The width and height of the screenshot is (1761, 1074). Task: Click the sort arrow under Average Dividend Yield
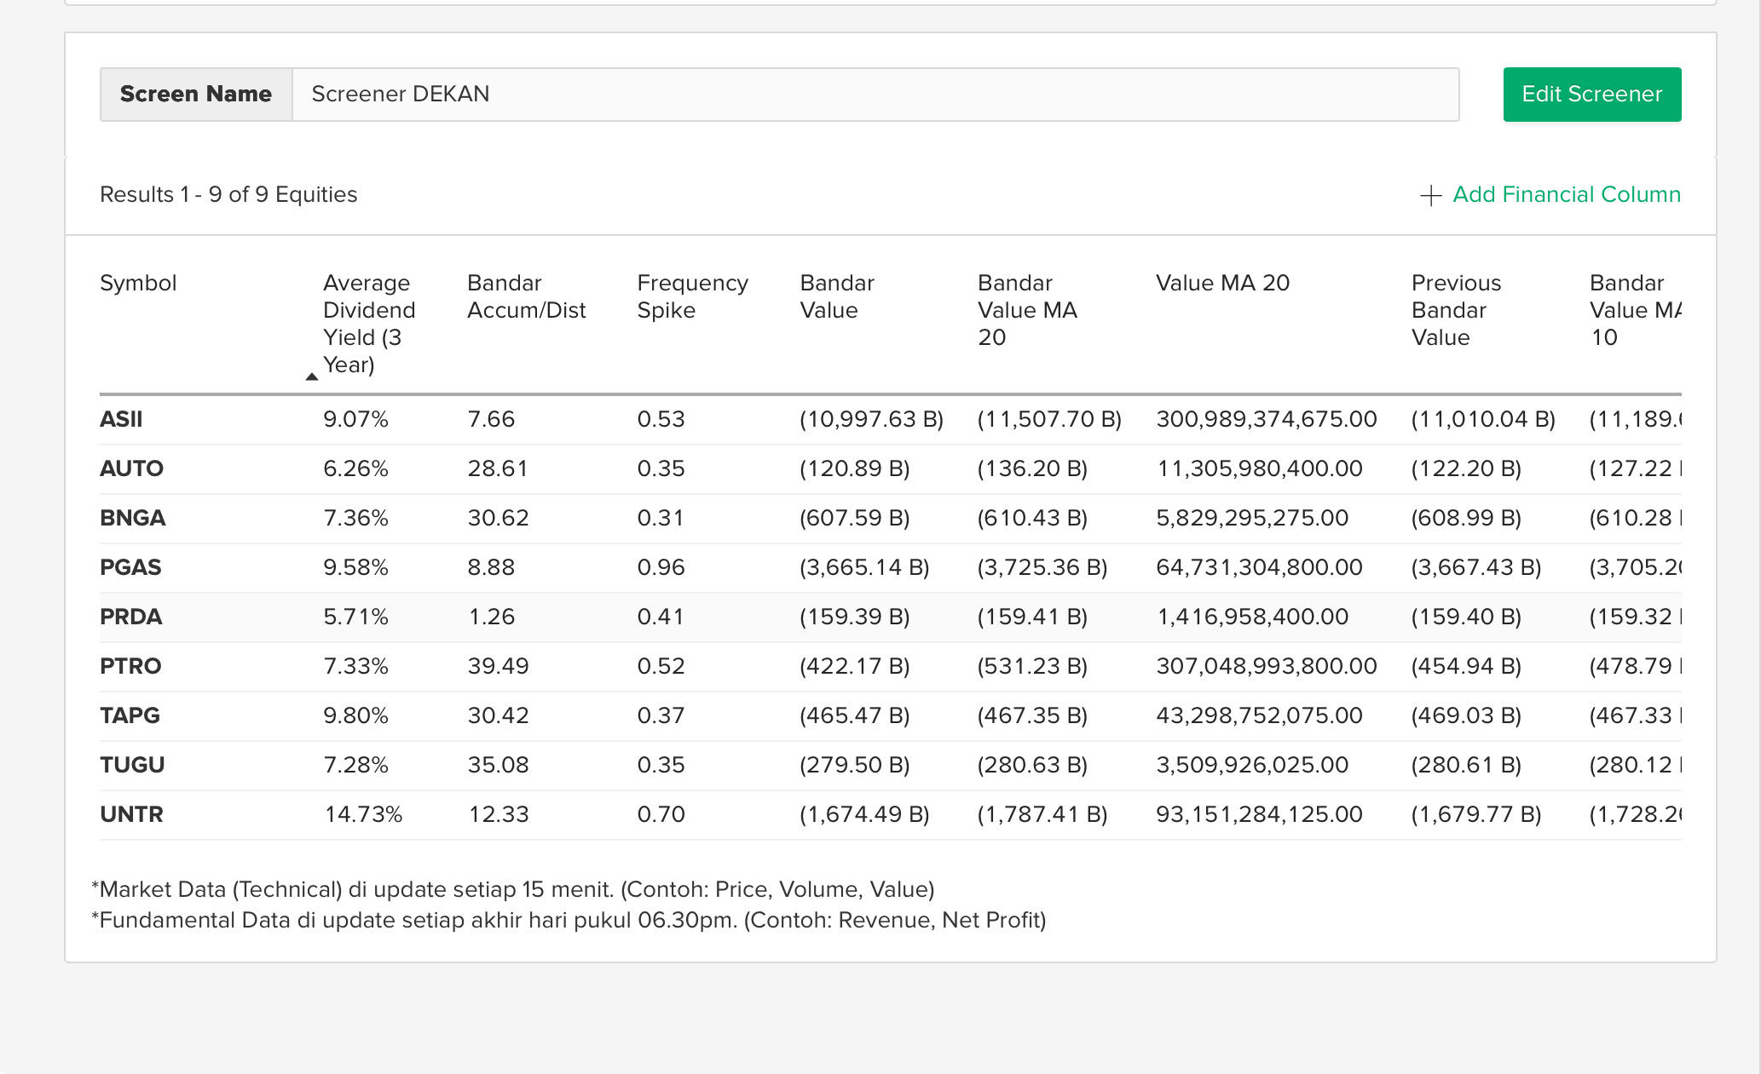312,376
